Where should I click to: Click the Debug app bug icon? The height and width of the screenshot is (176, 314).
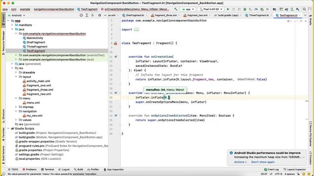(245, 9)
